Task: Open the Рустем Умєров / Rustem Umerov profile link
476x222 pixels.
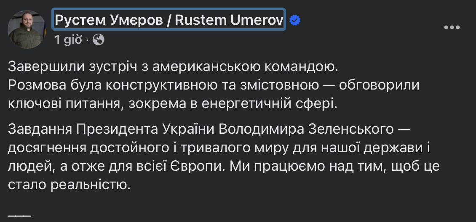Action: (x=169, y=19)
